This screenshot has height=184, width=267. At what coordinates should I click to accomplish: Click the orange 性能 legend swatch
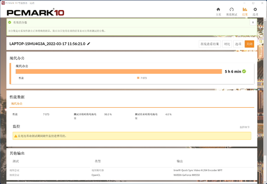(138, 78)
